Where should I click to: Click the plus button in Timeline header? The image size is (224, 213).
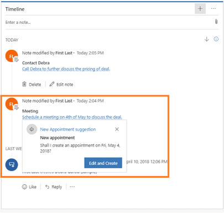[x=200, y=9]
